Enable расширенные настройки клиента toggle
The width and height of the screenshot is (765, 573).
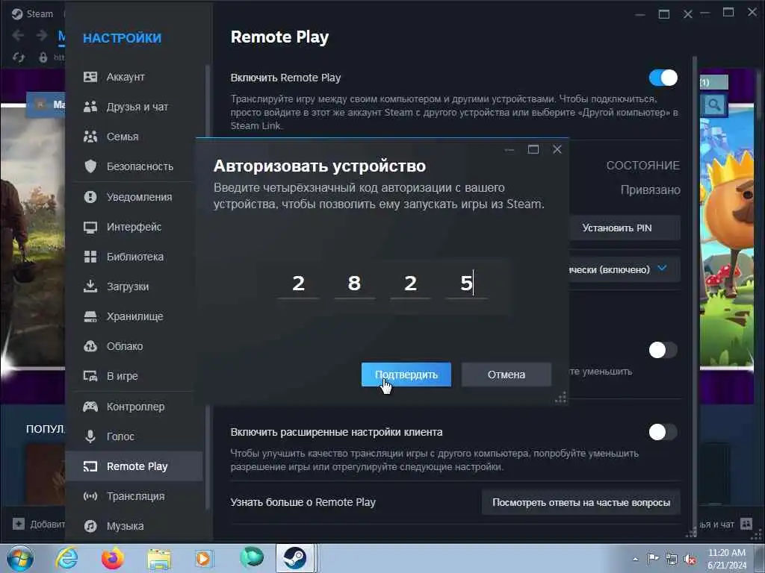point(663,432)
